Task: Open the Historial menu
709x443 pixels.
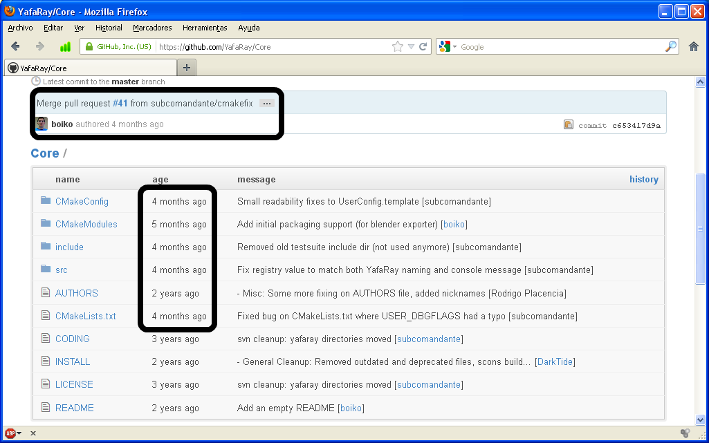Action: tap(109, 28)
